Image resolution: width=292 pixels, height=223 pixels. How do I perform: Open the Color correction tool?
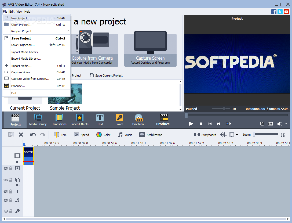tap(103, 135)
